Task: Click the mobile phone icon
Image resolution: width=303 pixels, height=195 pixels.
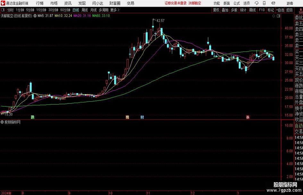Action: coord(264,3)
